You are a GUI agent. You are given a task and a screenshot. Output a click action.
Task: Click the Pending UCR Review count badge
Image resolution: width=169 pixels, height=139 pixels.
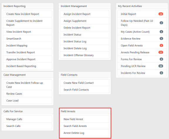coord(161,66)
